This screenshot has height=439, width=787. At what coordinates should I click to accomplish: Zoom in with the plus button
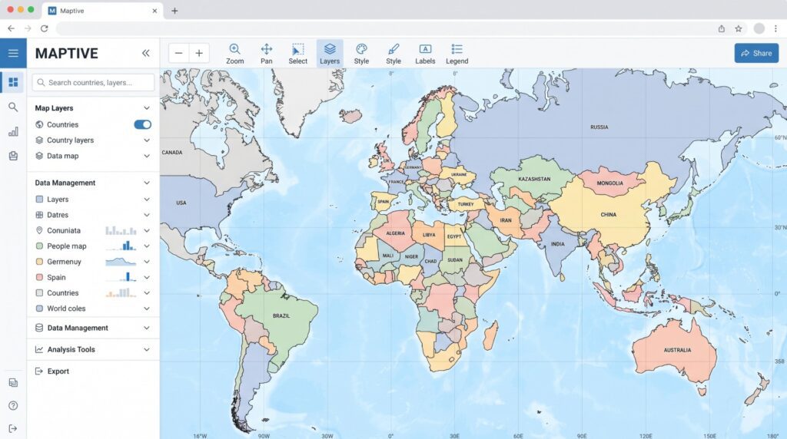(199, 53)
